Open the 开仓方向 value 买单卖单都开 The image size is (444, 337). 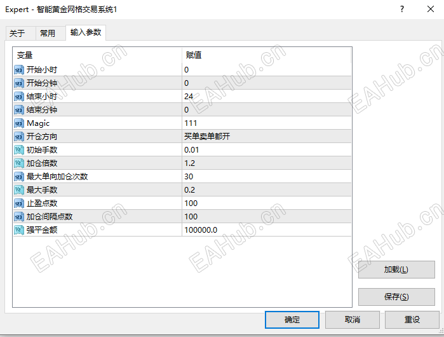point(207,137)
